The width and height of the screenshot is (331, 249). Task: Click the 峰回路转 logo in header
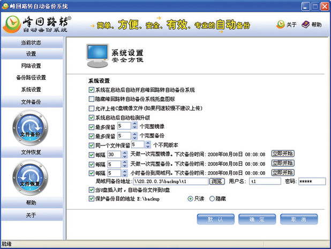tap(37, 24)
